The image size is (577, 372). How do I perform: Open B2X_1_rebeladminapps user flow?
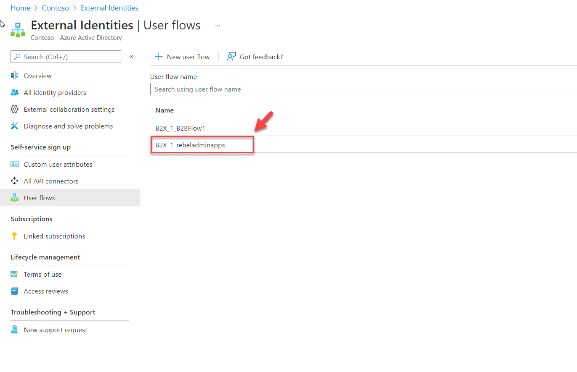click(x=190, y=145)
